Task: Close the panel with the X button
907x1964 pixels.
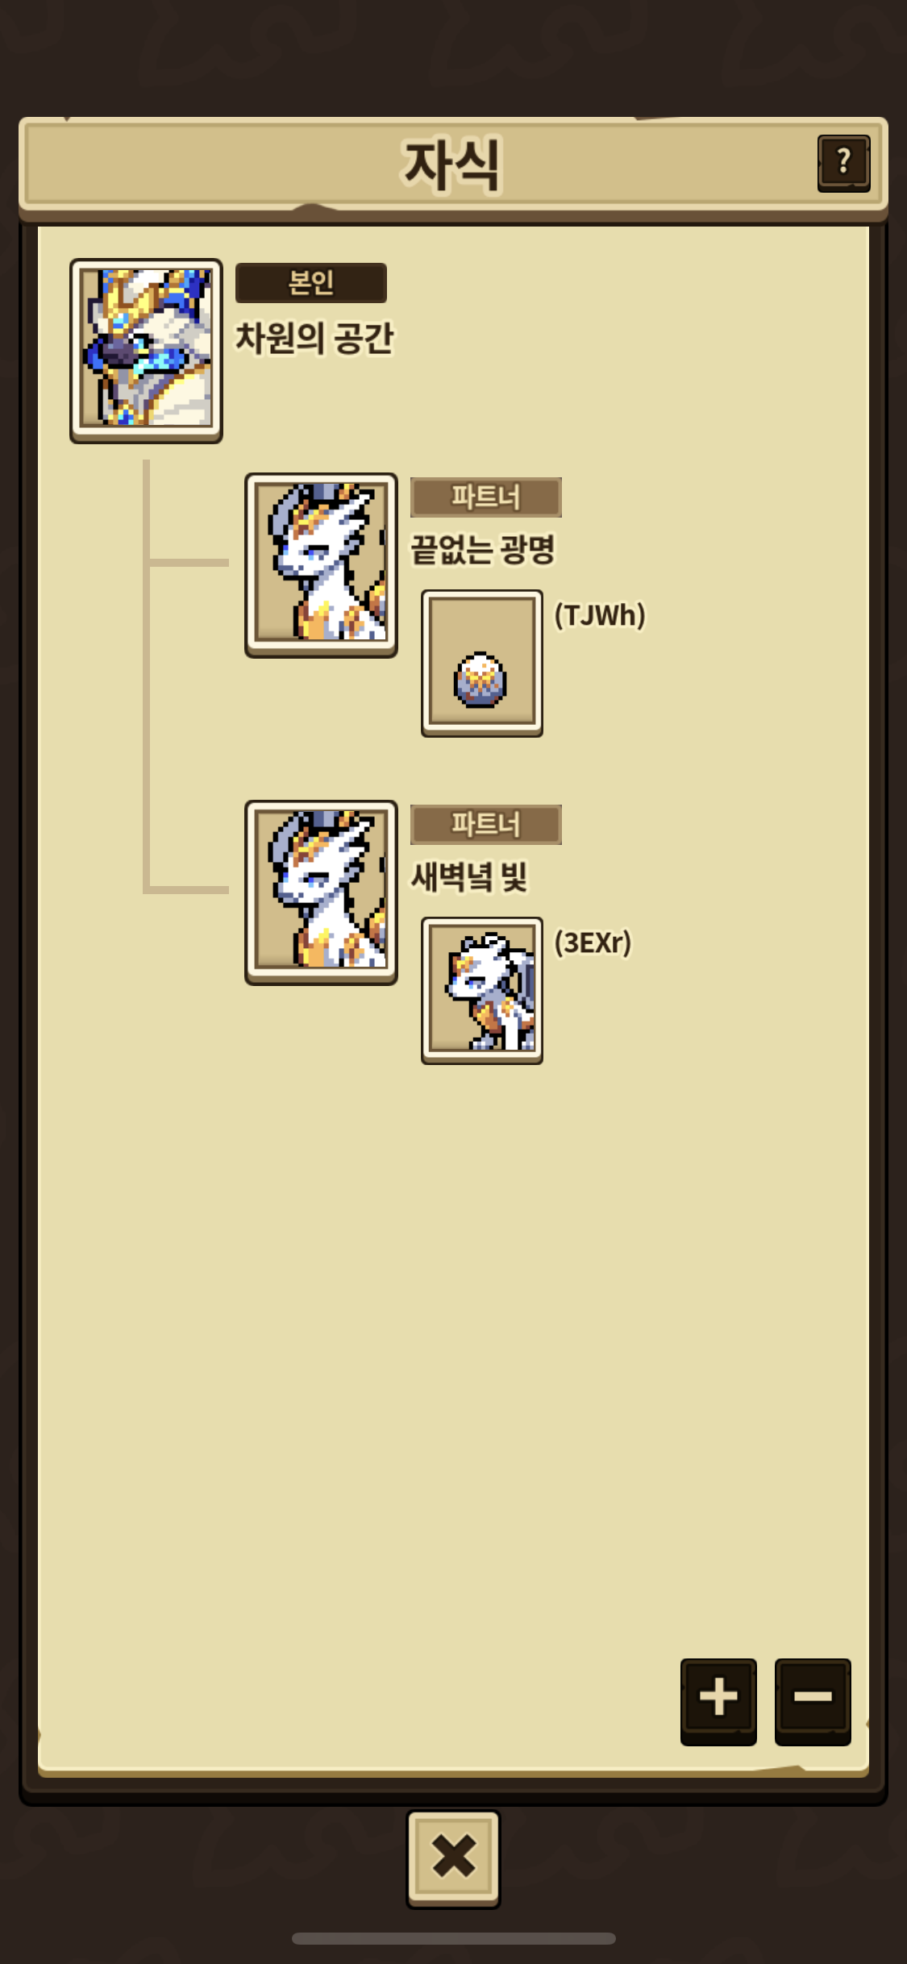Action: tap(453, 1858)
